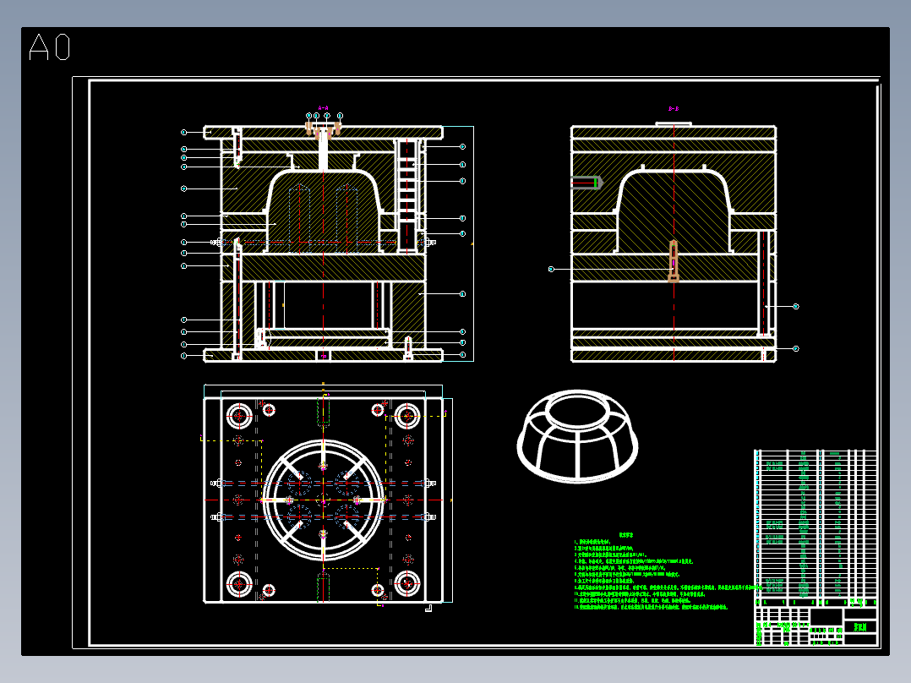Select the parts list table
Viewport: 911px width, 683px height.
click(x=816, y=527)
